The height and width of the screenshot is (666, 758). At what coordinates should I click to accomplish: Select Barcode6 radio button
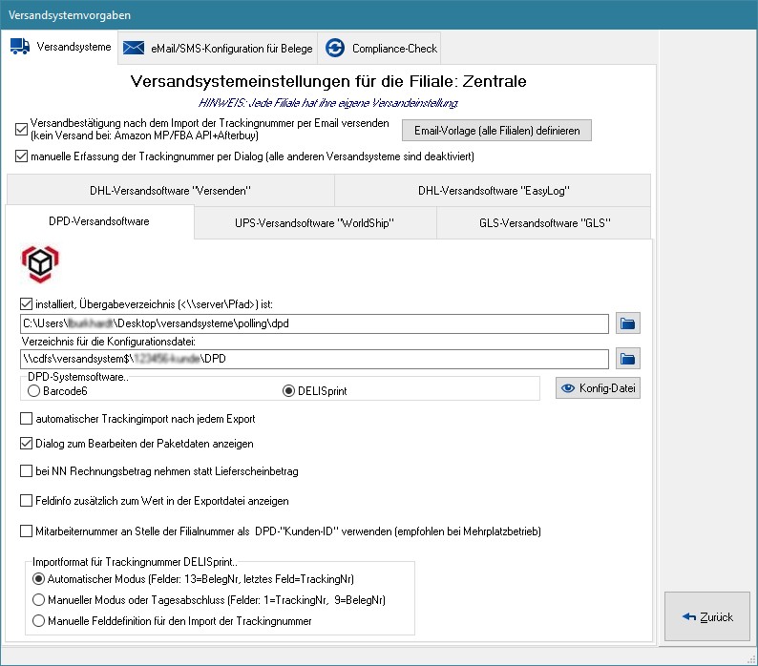[33, 391]
